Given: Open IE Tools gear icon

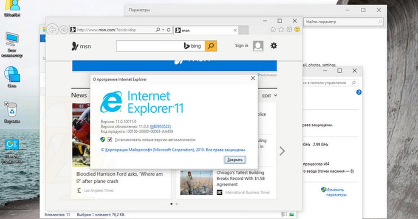Looking at the screenshot, I should click(x=289, y=29).
